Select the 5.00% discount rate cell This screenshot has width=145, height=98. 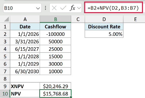(104, 34)
